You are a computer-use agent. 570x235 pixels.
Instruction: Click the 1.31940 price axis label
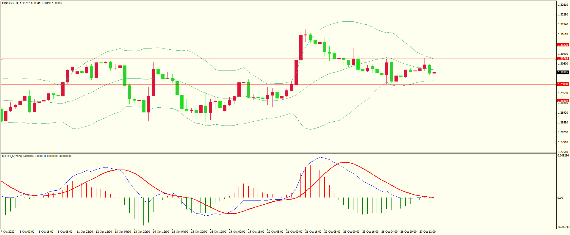click(x=563, y=24)
